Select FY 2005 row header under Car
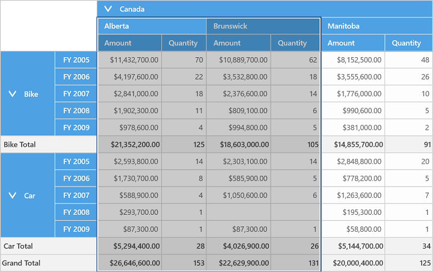 pyautogui.click(x=76, y=162)
